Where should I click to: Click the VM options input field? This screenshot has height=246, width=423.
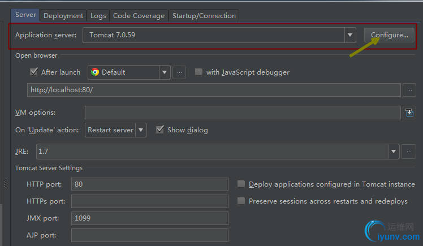[243, 113]
